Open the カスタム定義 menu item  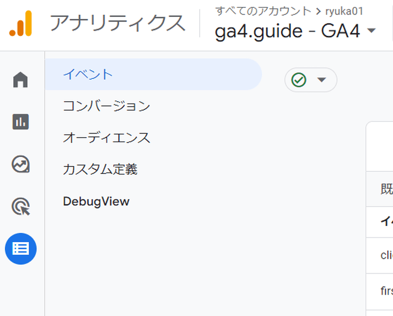pyautogui.click(x=100, y=169)
